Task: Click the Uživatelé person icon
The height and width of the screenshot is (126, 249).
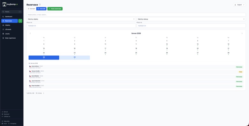Action: (3, 29)
